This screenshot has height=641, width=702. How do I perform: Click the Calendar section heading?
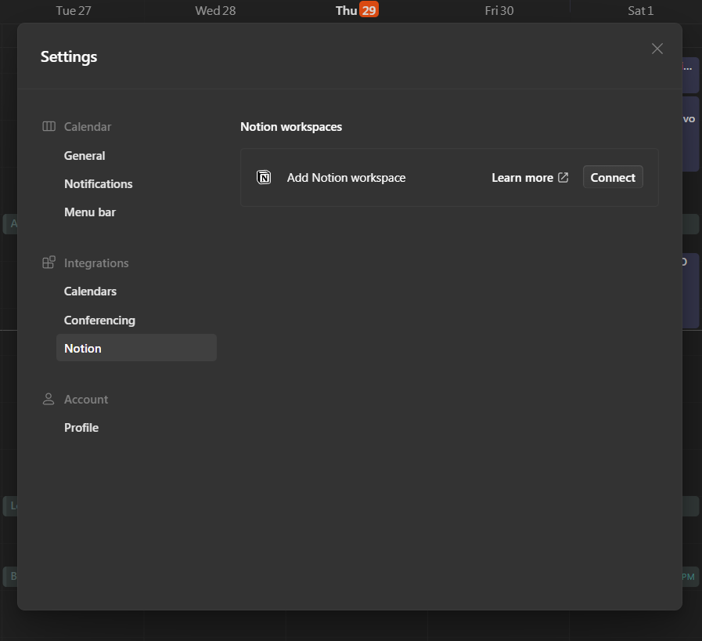click(x=88, y=127)
